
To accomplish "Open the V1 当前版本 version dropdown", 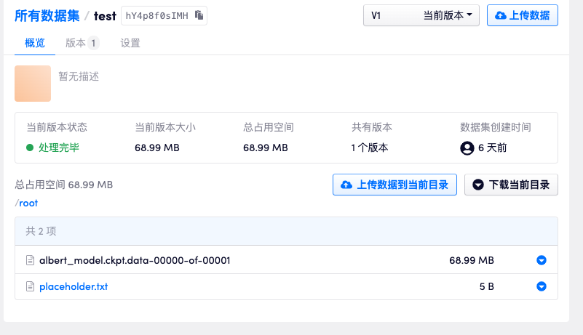I will pos(421,15).
